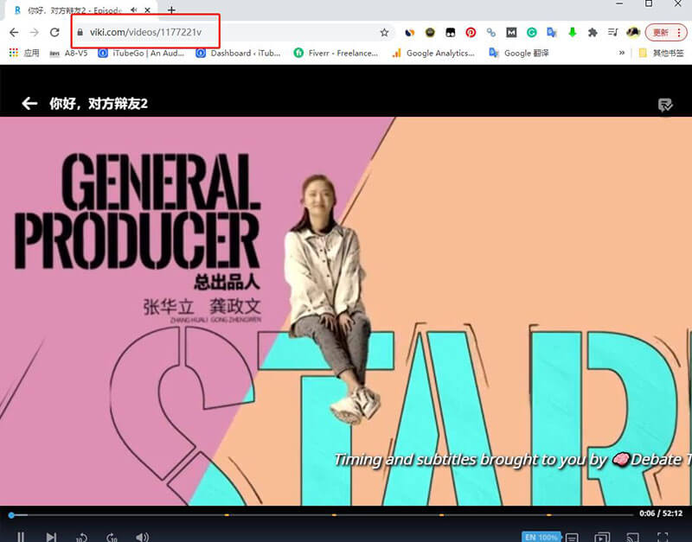Reload the current page
The width and height of the screenshot is (692, 542).
54,32
